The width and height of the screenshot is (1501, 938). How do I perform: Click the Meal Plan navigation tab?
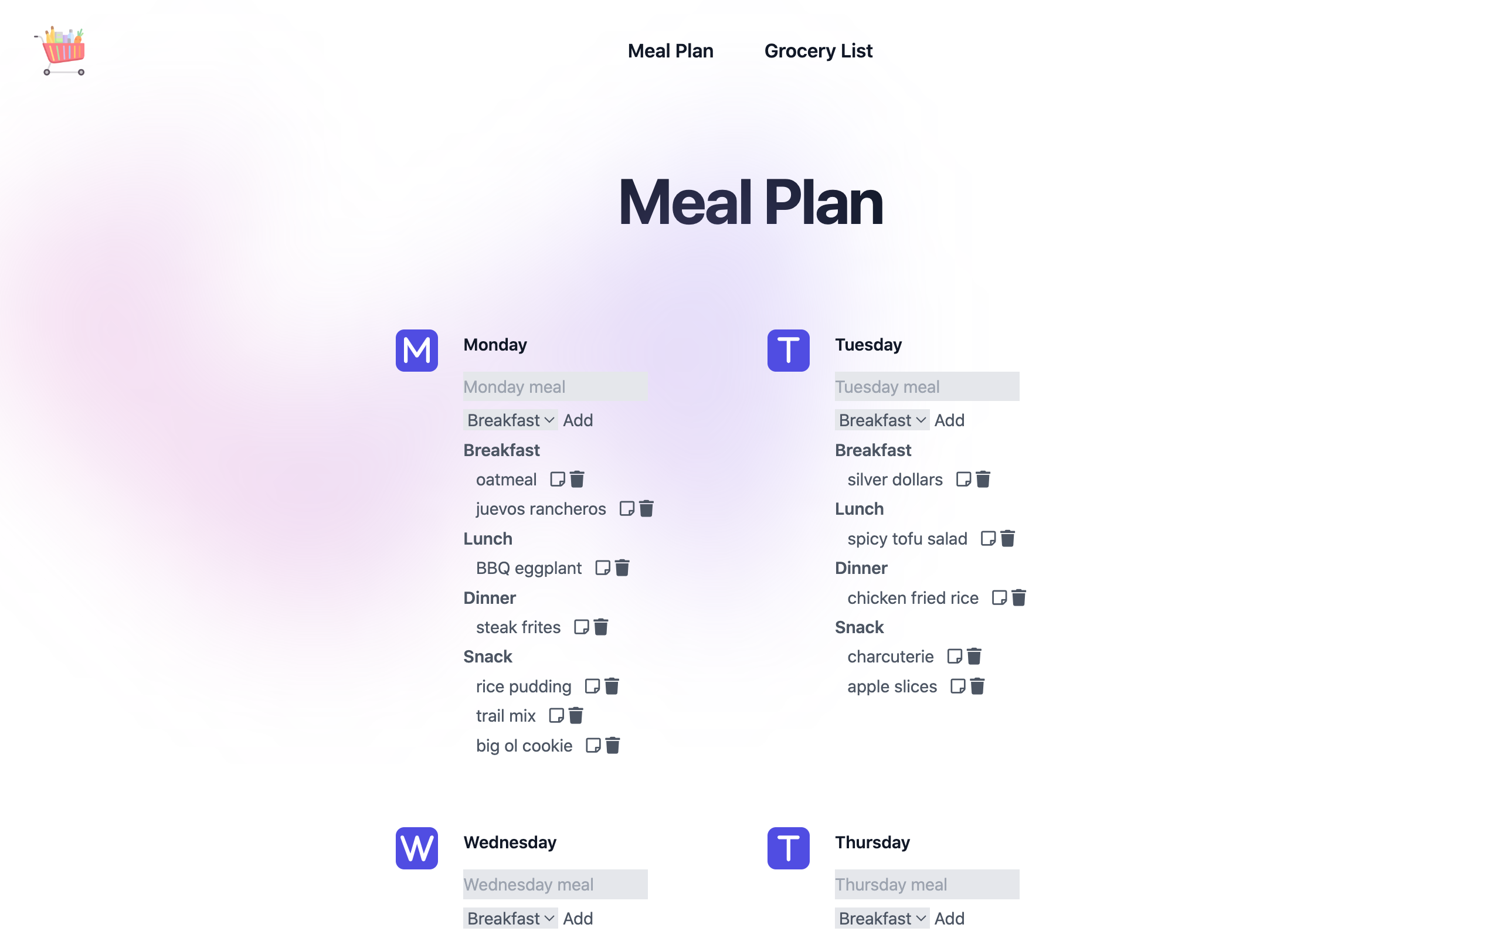(x=670, y=51)
